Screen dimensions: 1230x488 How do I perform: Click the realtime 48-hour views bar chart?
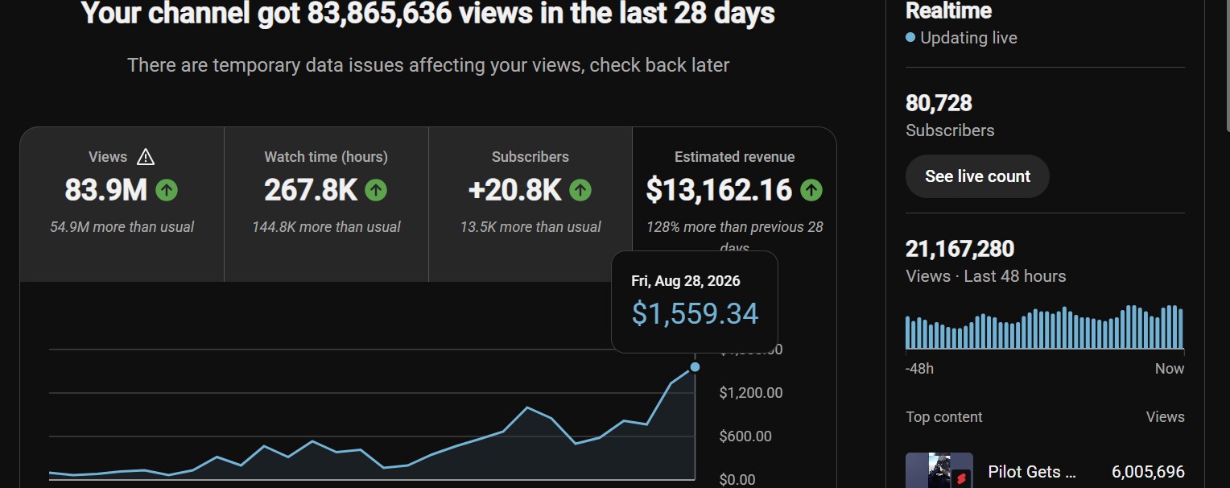point(1045,327)
